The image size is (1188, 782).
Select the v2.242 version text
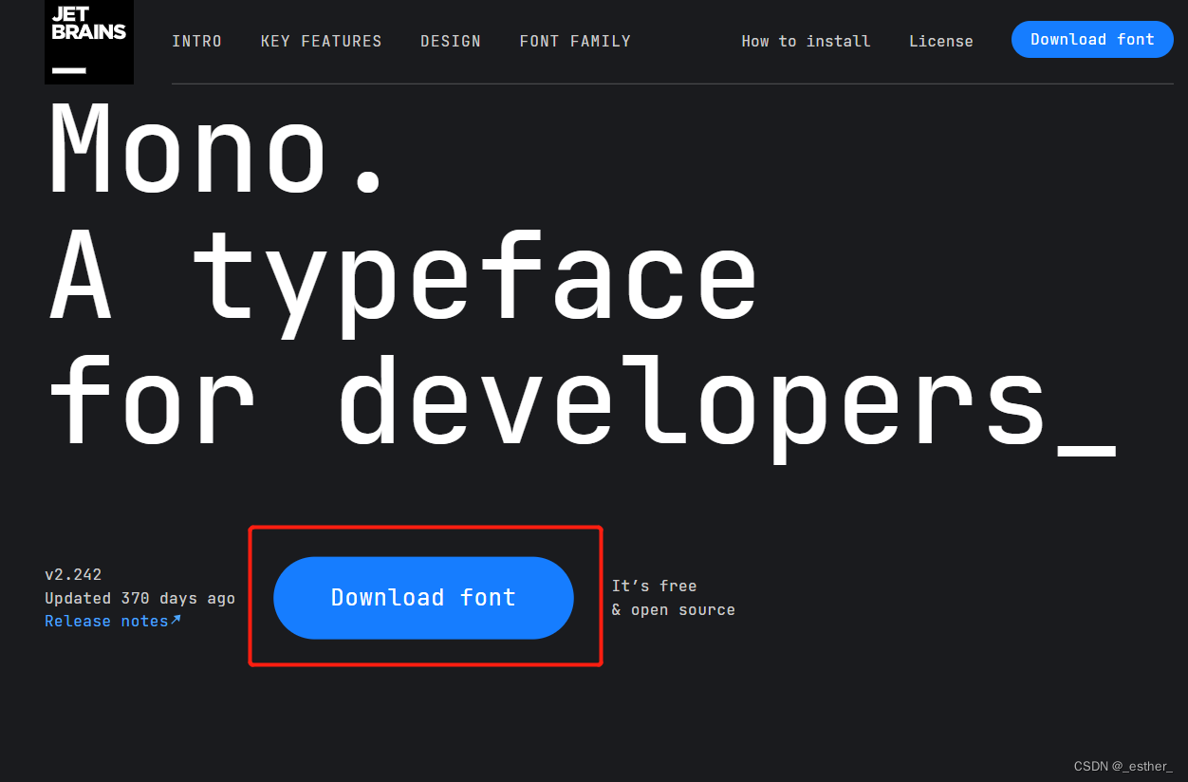tap(73, 574)
